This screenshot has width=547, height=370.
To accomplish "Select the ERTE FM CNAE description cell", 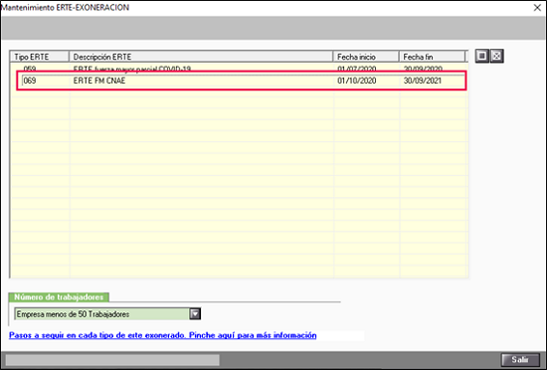I will (202, 81).
